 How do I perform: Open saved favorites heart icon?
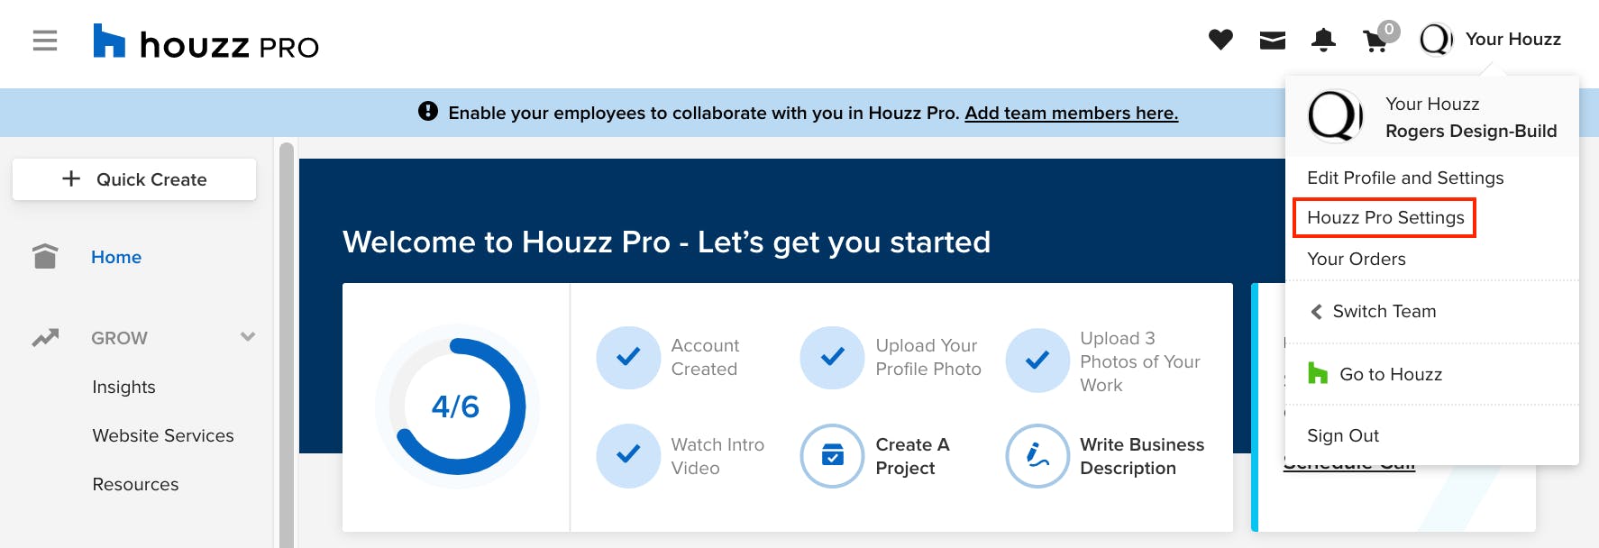(x=1220, y=40)
